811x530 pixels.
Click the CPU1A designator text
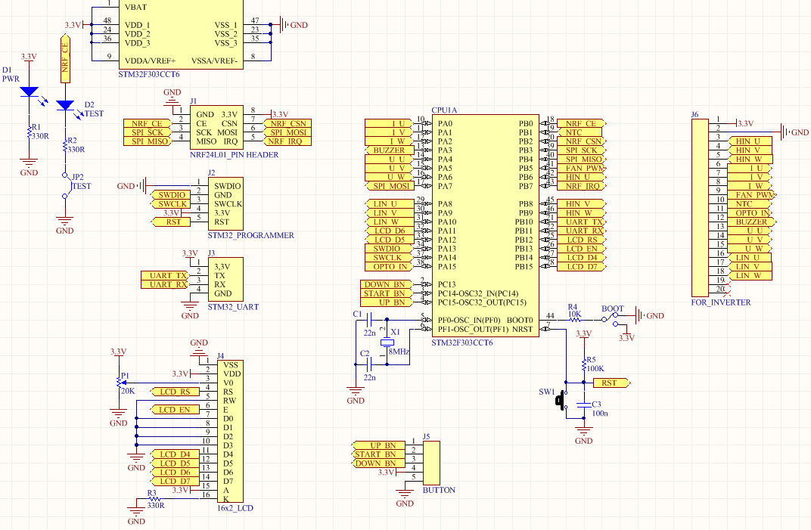point(444,110)
